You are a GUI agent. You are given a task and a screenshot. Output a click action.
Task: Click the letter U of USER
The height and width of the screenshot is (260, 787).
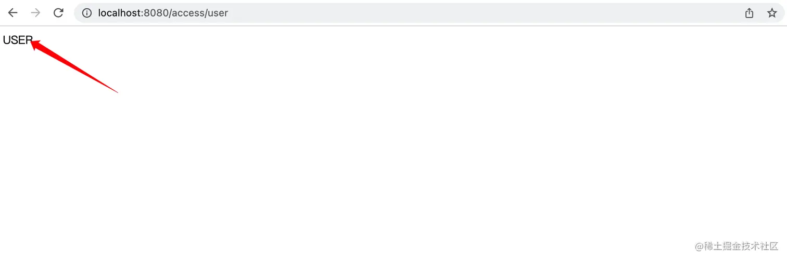7,40
